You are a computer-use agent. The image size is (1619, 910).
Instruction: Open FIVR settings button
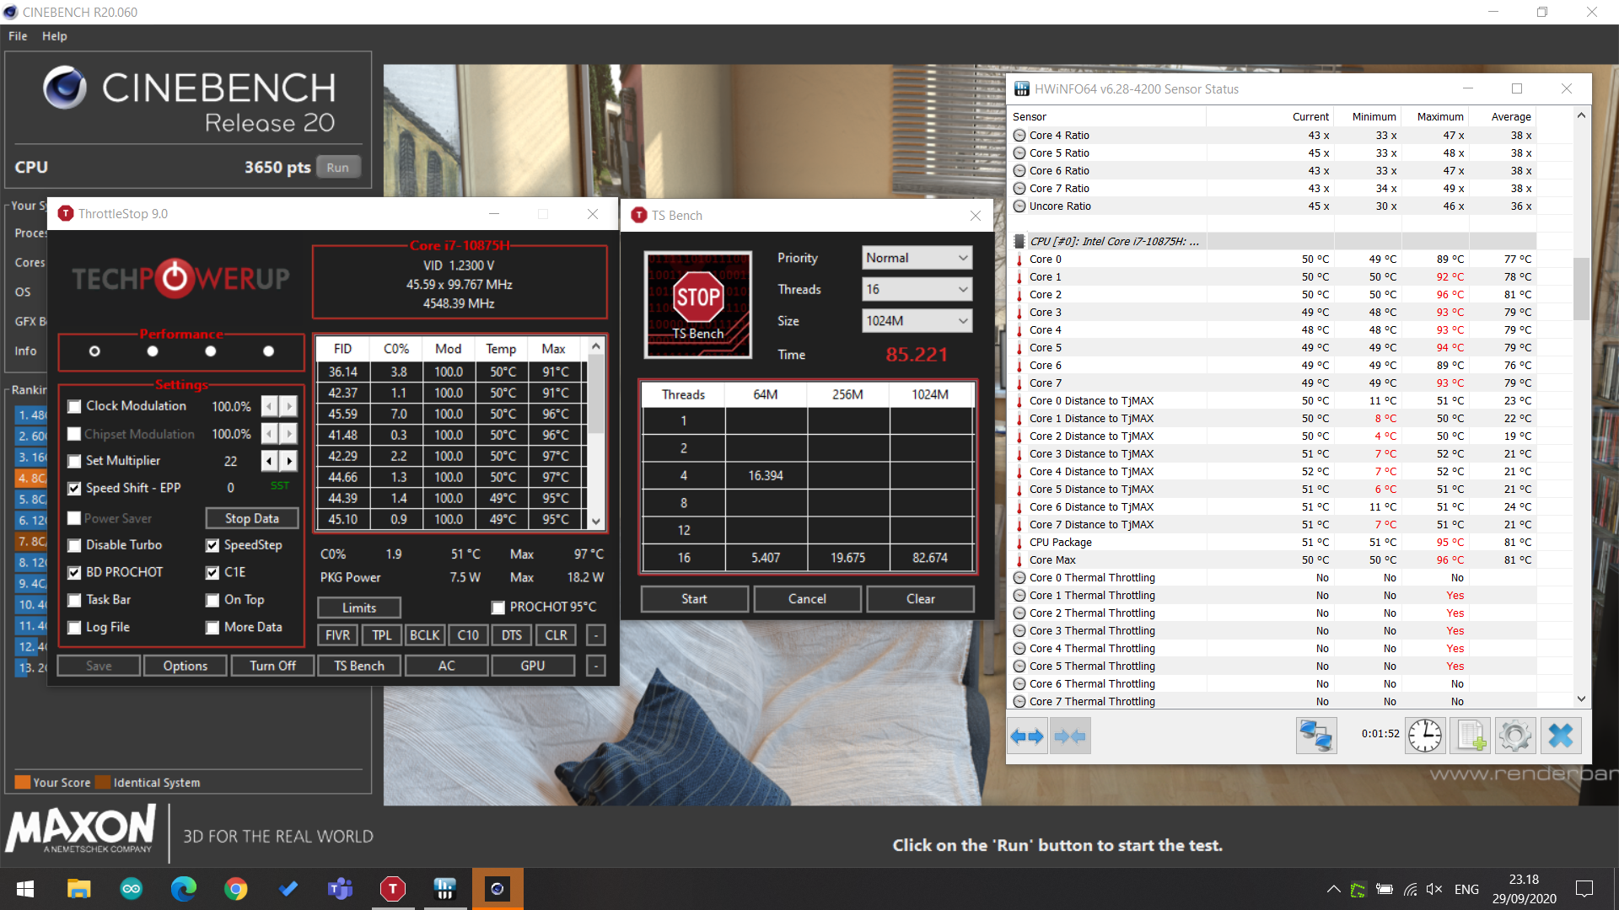(x=337, y=635)
